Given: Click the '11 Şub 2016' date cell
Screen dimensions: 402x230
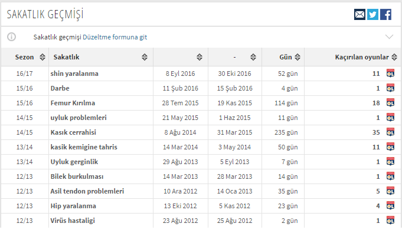Looking at the screenshot, I should pos(180,88).
